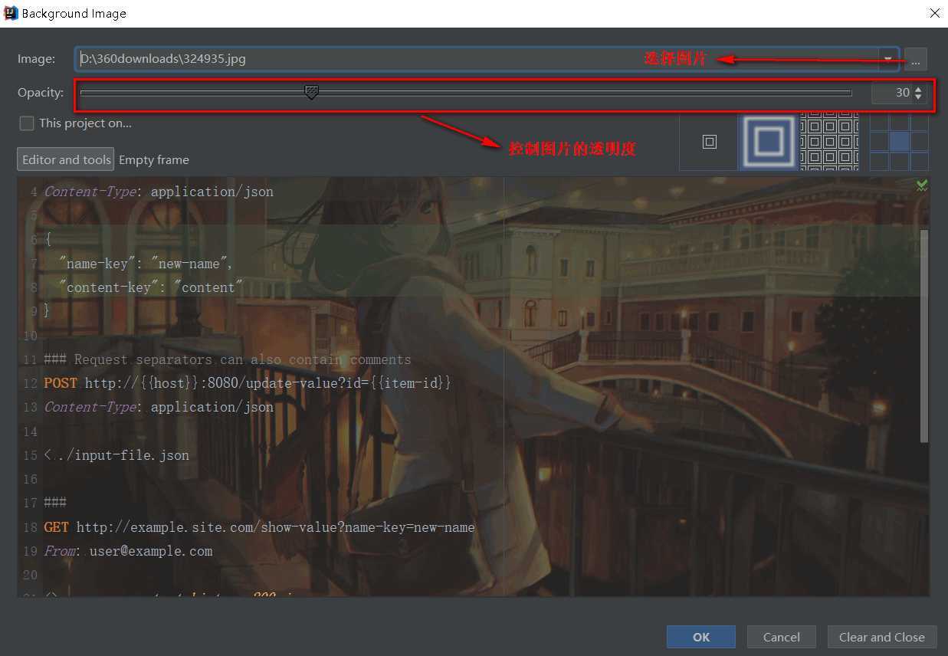Anchor the image to the bottom-right grid cell

click(x=919, y=161)
